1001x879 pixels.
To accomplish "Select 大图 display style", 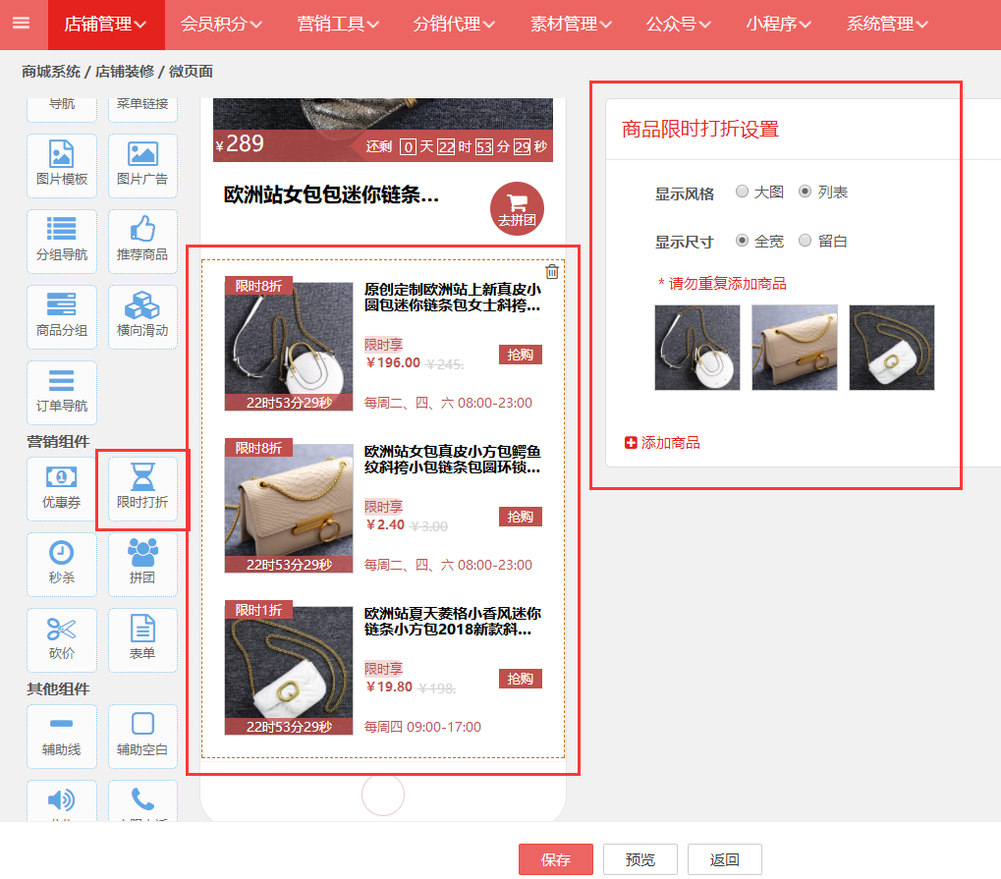I will 742,192.
